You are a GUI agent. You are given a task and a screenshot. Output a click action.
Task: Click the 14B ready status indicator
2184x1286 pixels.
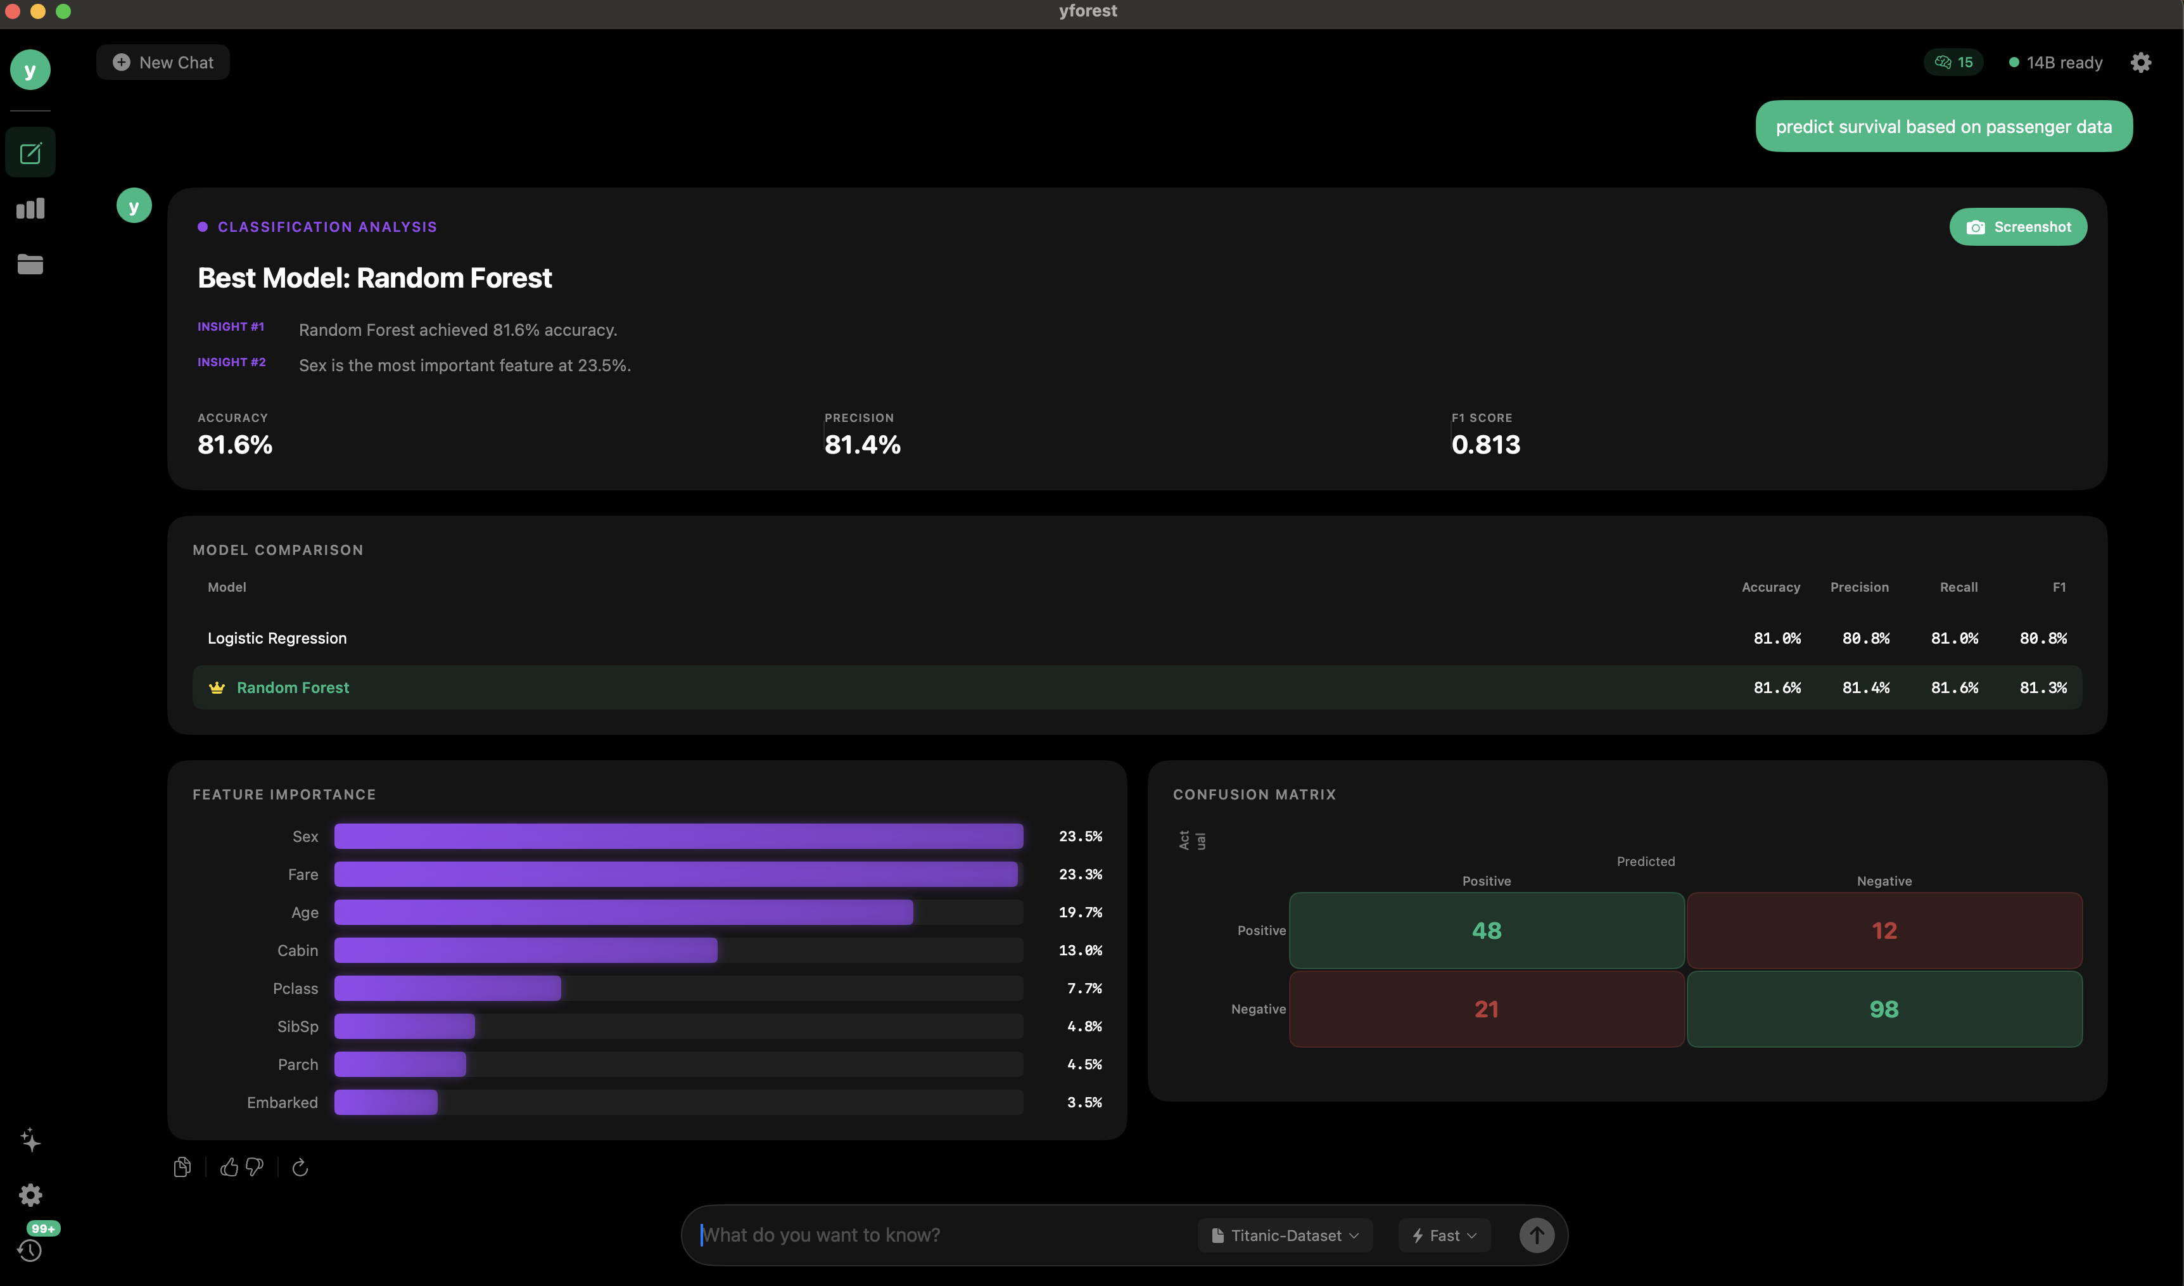[2055, 61]
